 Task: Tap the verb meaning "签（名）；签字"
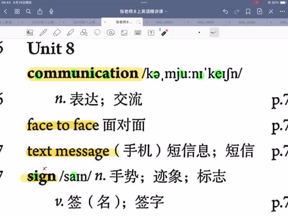point(116,202)
